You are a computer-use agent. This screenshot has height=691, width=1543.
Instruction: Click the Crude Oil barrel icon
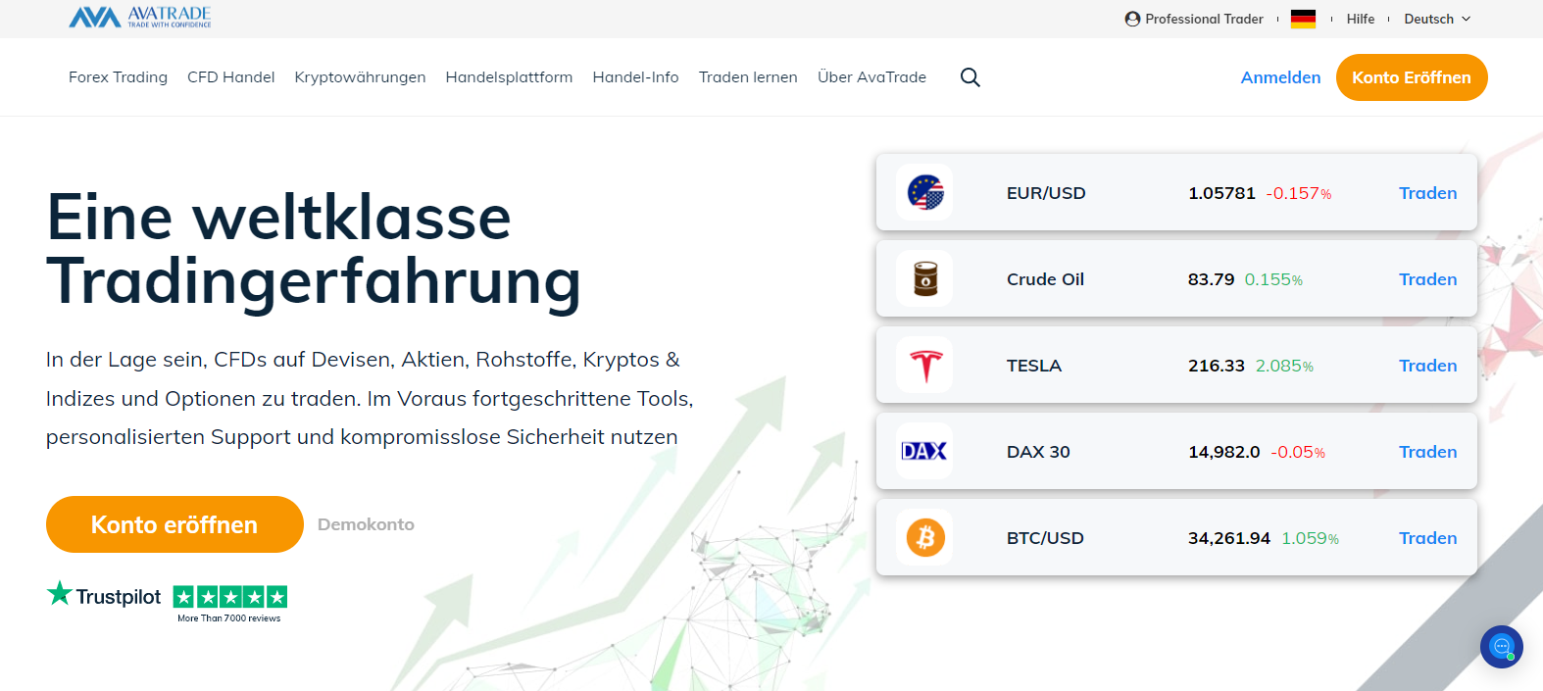(x=925, y=279)
